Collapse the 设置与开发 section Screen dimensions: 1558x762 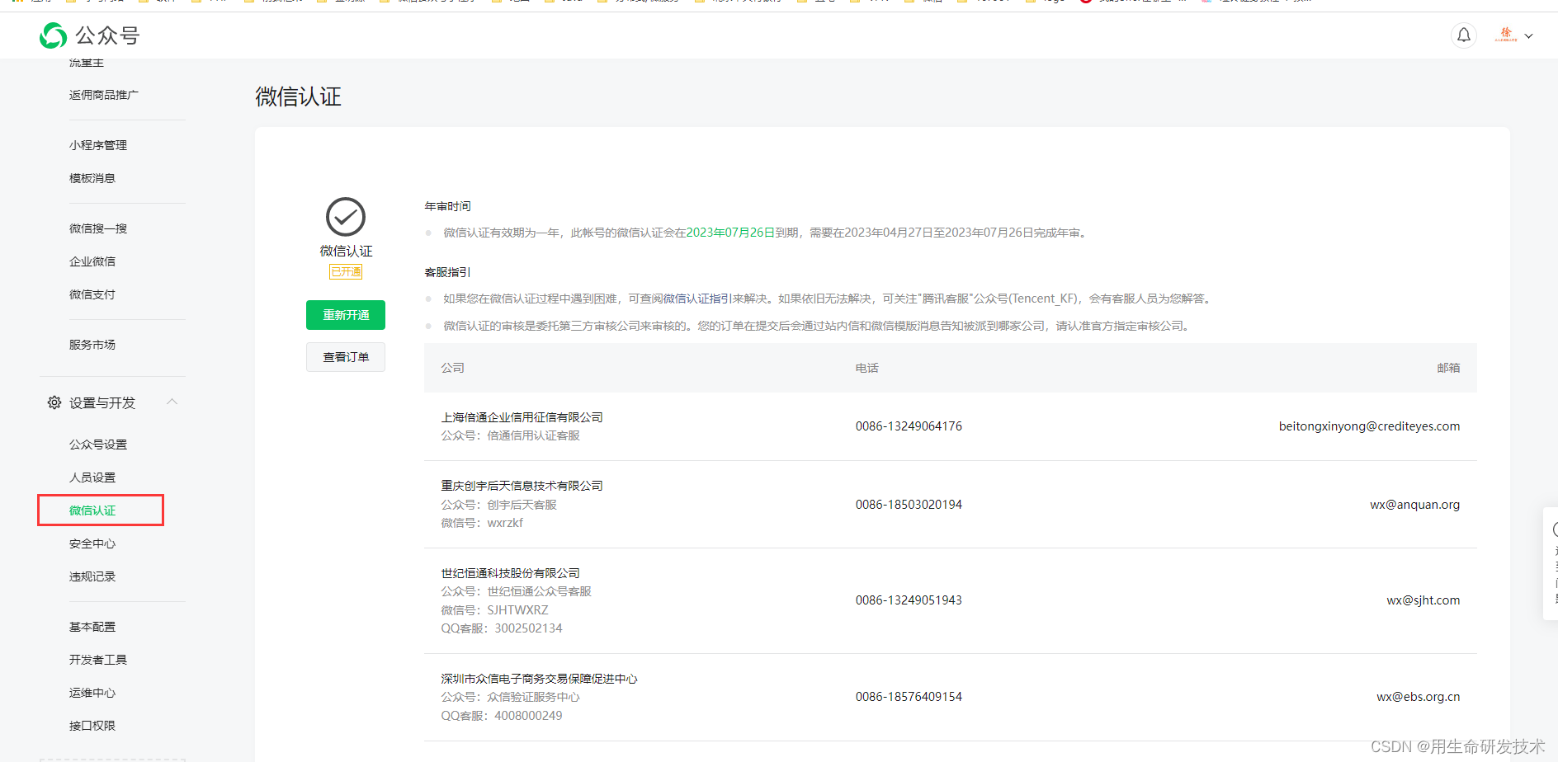pos(172,402)
